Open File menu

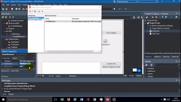point(3,5)
